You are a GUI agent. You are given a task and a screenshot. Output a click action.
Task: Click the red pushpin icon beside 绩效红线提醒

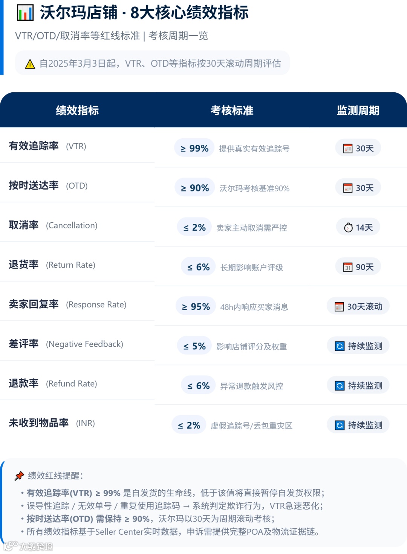(x=19, y=476)
